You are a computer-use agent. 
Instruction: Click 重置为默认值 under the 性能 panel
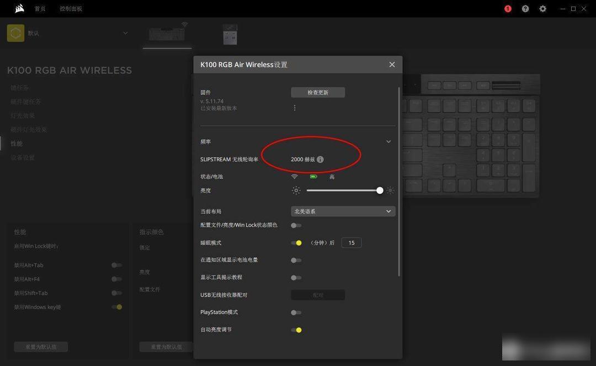pyautogui.click(x=41, y=347)
